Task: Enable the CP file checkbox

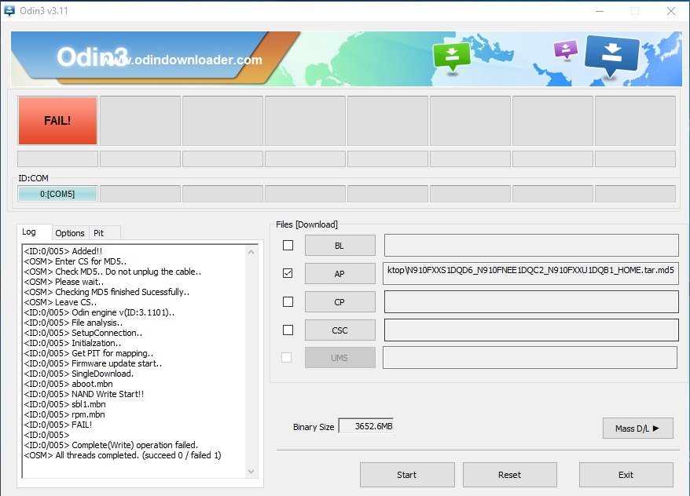Action: [x=288, y=302]
